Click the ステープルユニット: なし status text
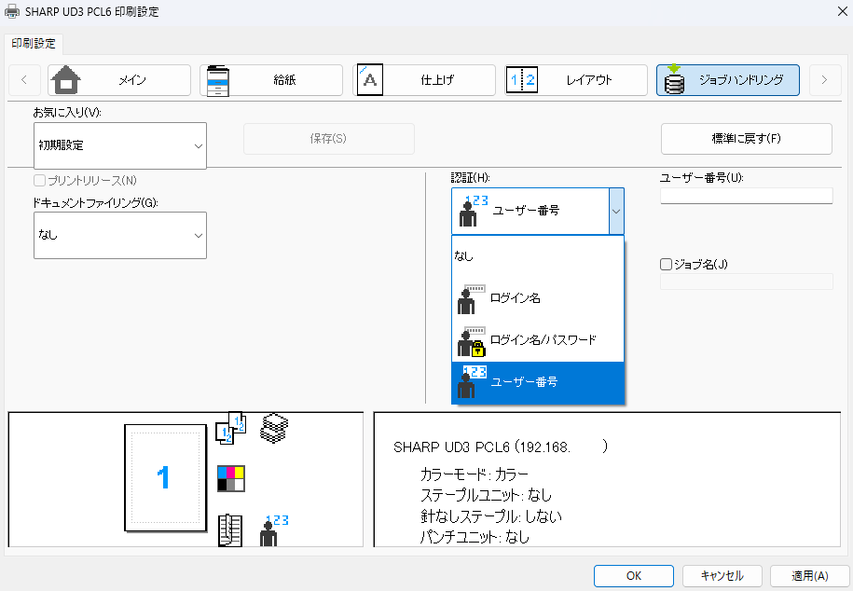The image size is (853, 591). 487,495
